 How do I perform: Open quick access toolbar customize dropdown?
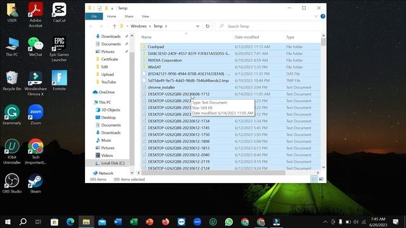coord(112,8)
